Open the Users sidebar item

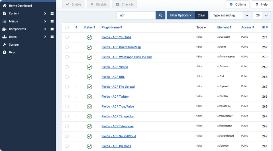pos(13,37)
